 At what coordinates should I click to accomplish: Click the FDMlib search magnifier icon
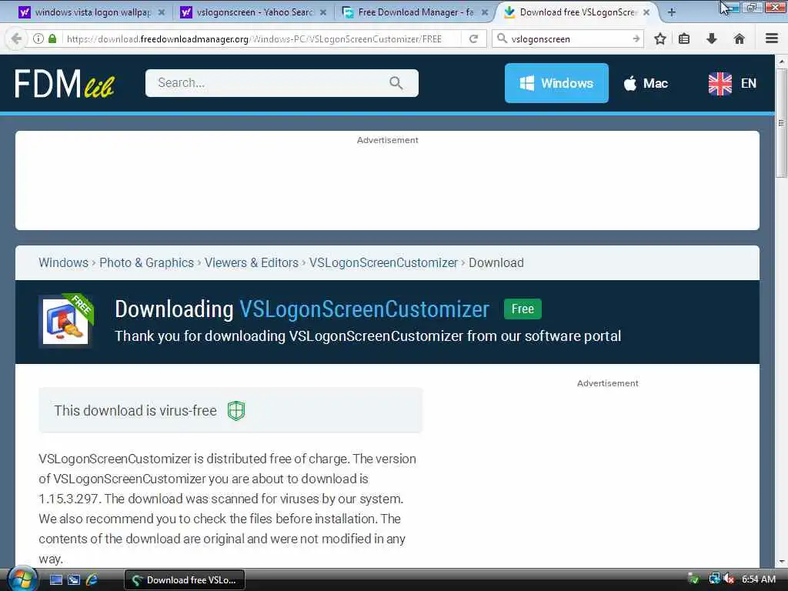(396, 83)
